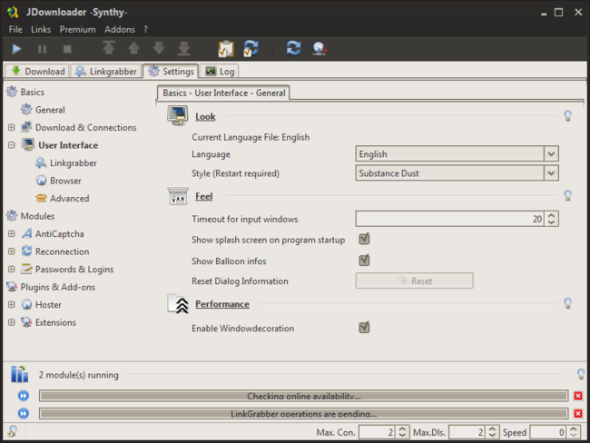The image size is (590, 443).
Task: Open the Style Substance Dust dropdown
Action: (x=551, y=173)
